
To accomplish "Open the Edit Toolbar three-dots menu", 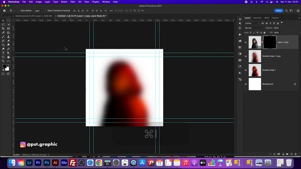I will tap(8, 61).
